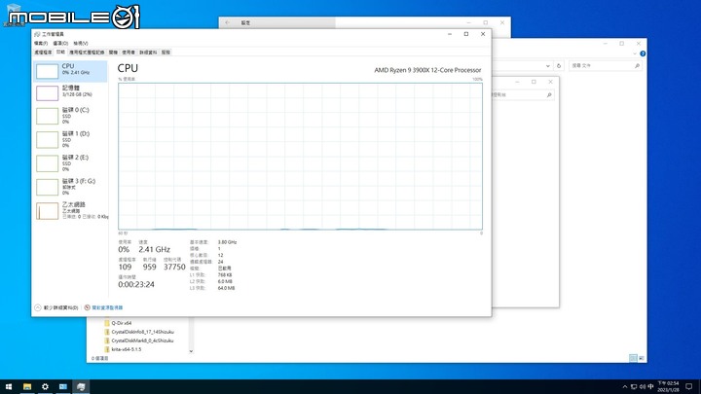The width and height of the screenshot is (701, 394).
Task: Click the uptime value 0:00:23:24
Action: pos(136,284)
